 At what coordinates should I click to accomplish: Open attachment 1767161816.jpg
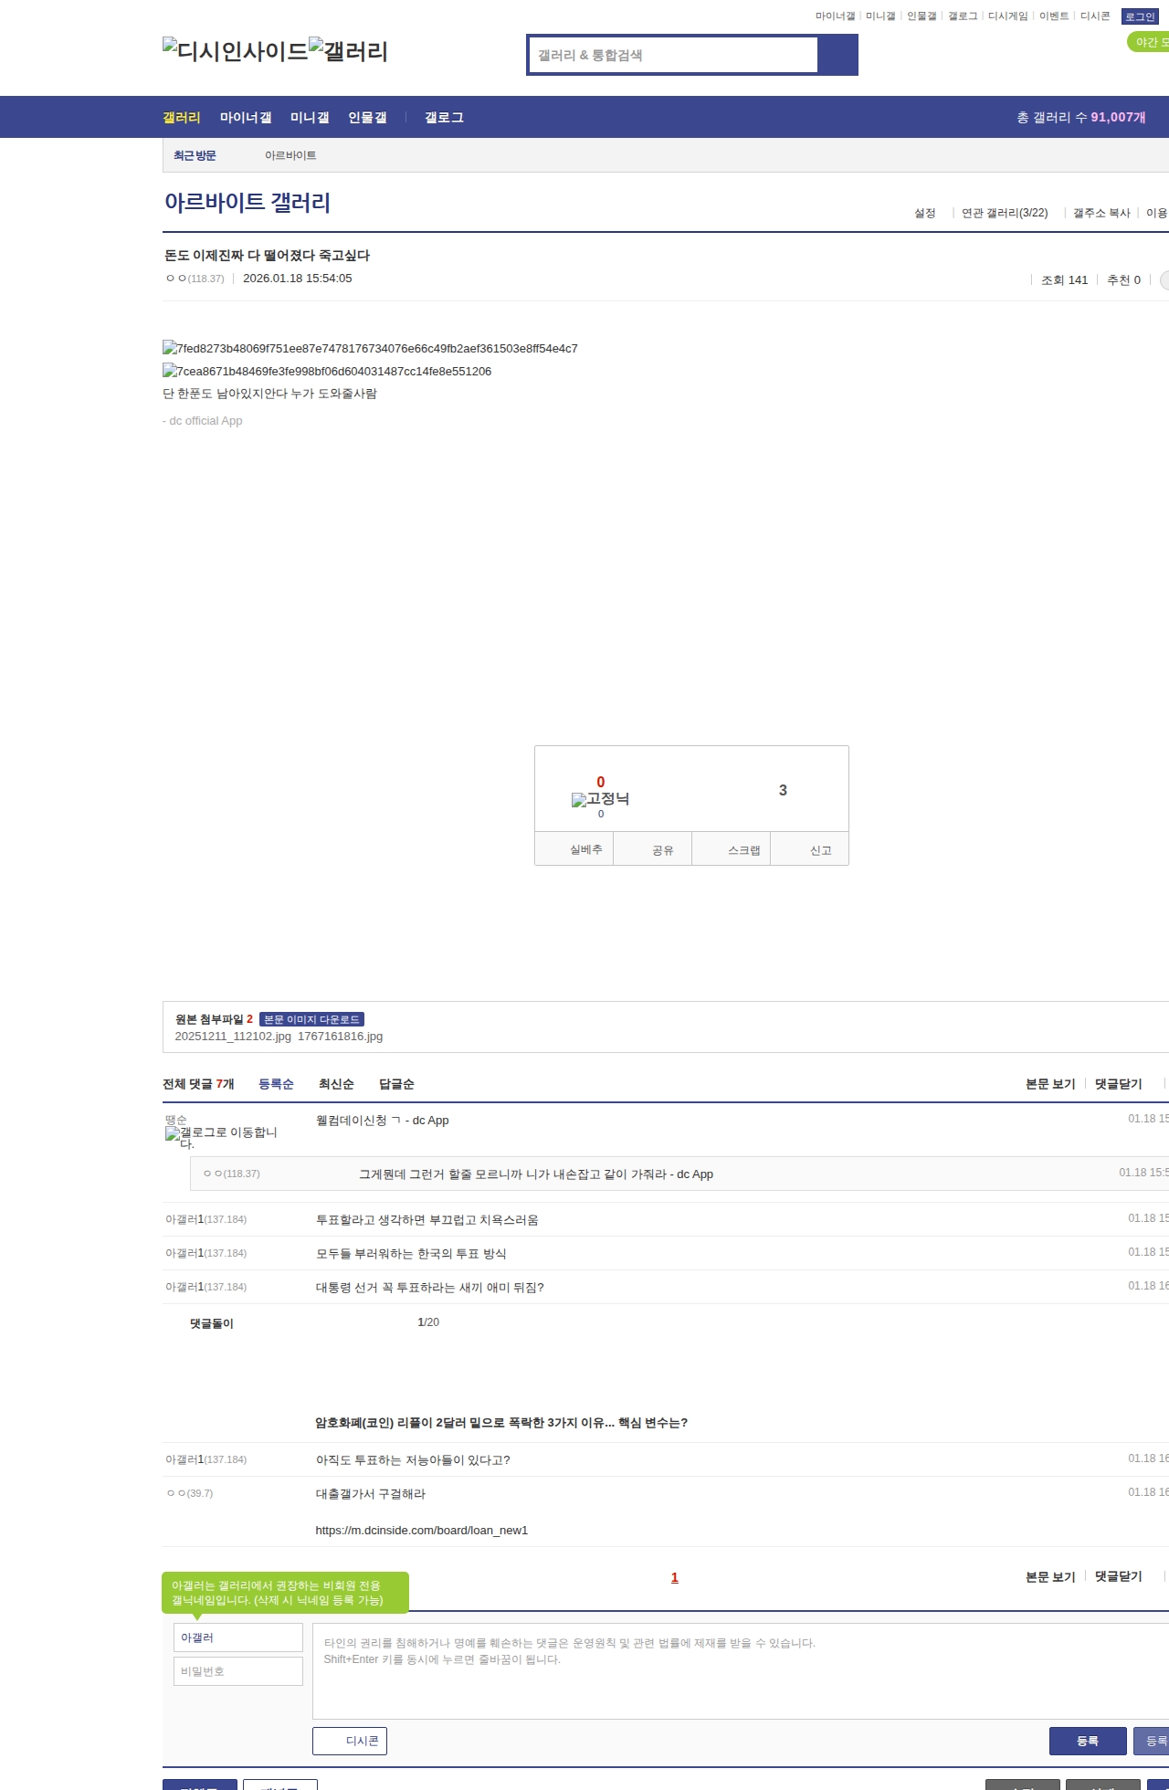[x=341, y=1037]
